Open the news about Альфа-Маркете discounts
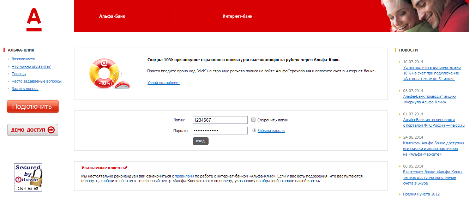Image resolution: width=469 pixels, height=199 pixels. [433, 149]
